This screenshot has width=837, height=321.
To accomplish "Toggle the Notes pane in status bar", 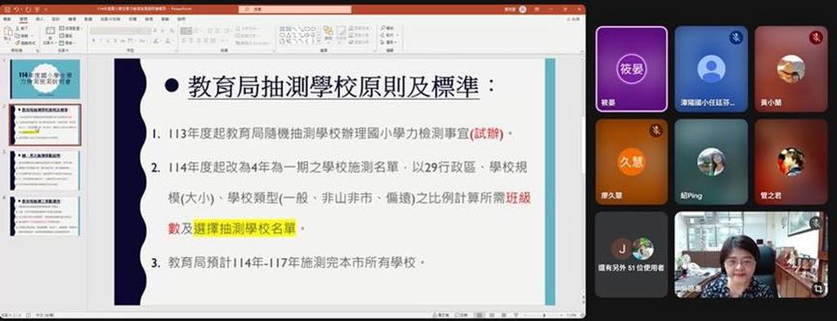I will coord(441,315).
